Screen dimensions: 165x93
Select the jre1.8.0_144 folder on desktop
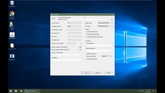pyautogui.click(x=12, y=47)
